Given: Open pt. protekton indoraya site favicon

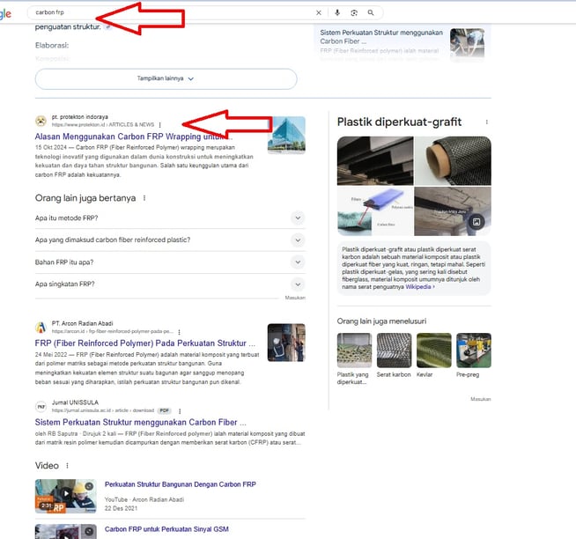Looking at the screenshot, I should (x=41, y=121).
